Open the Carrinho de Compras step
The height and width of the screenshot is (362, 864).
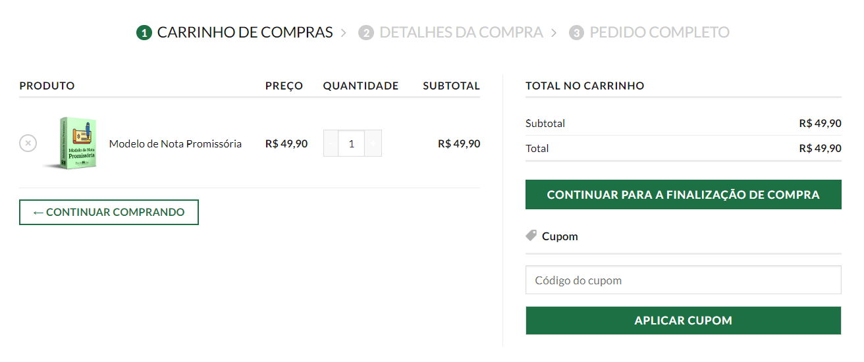click(245, 32)
